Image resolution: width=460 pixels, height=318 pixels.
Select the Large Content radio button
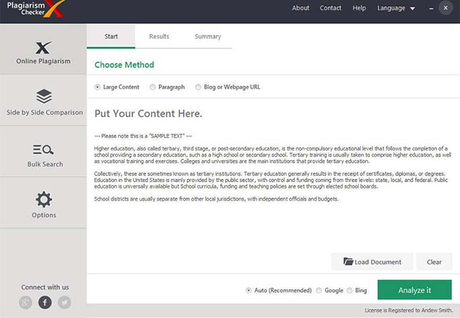[x=98, y=87]
